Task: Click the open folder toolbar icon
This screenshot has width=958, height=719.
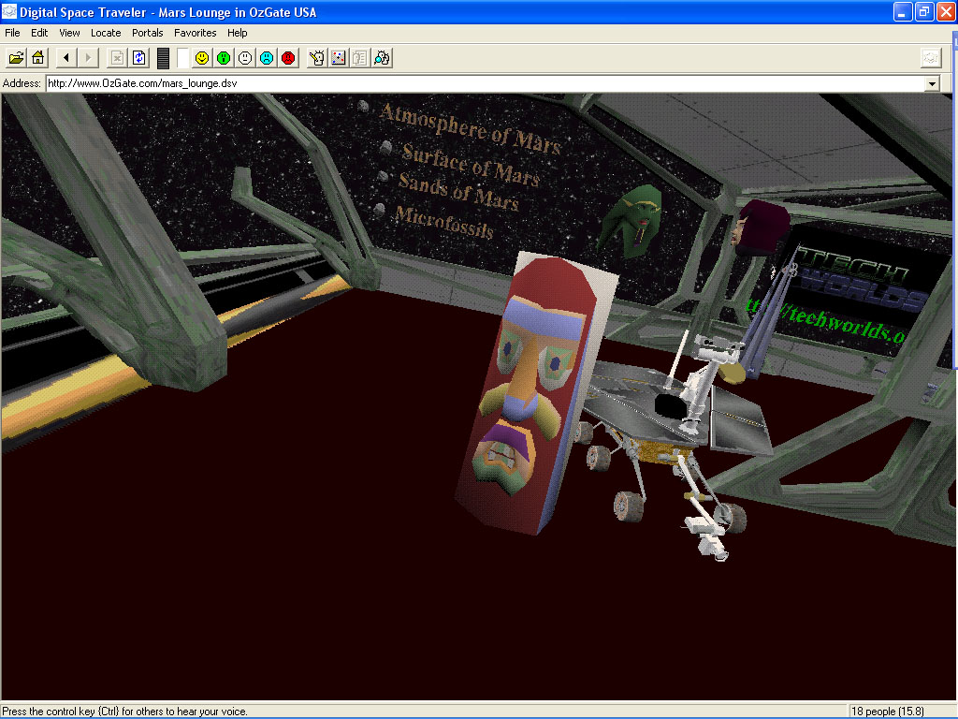Action: [16, 58]
